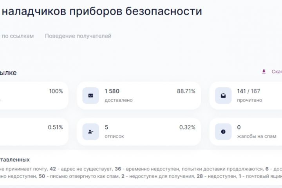Click the "отписок" label

click(x=114, y=136)
